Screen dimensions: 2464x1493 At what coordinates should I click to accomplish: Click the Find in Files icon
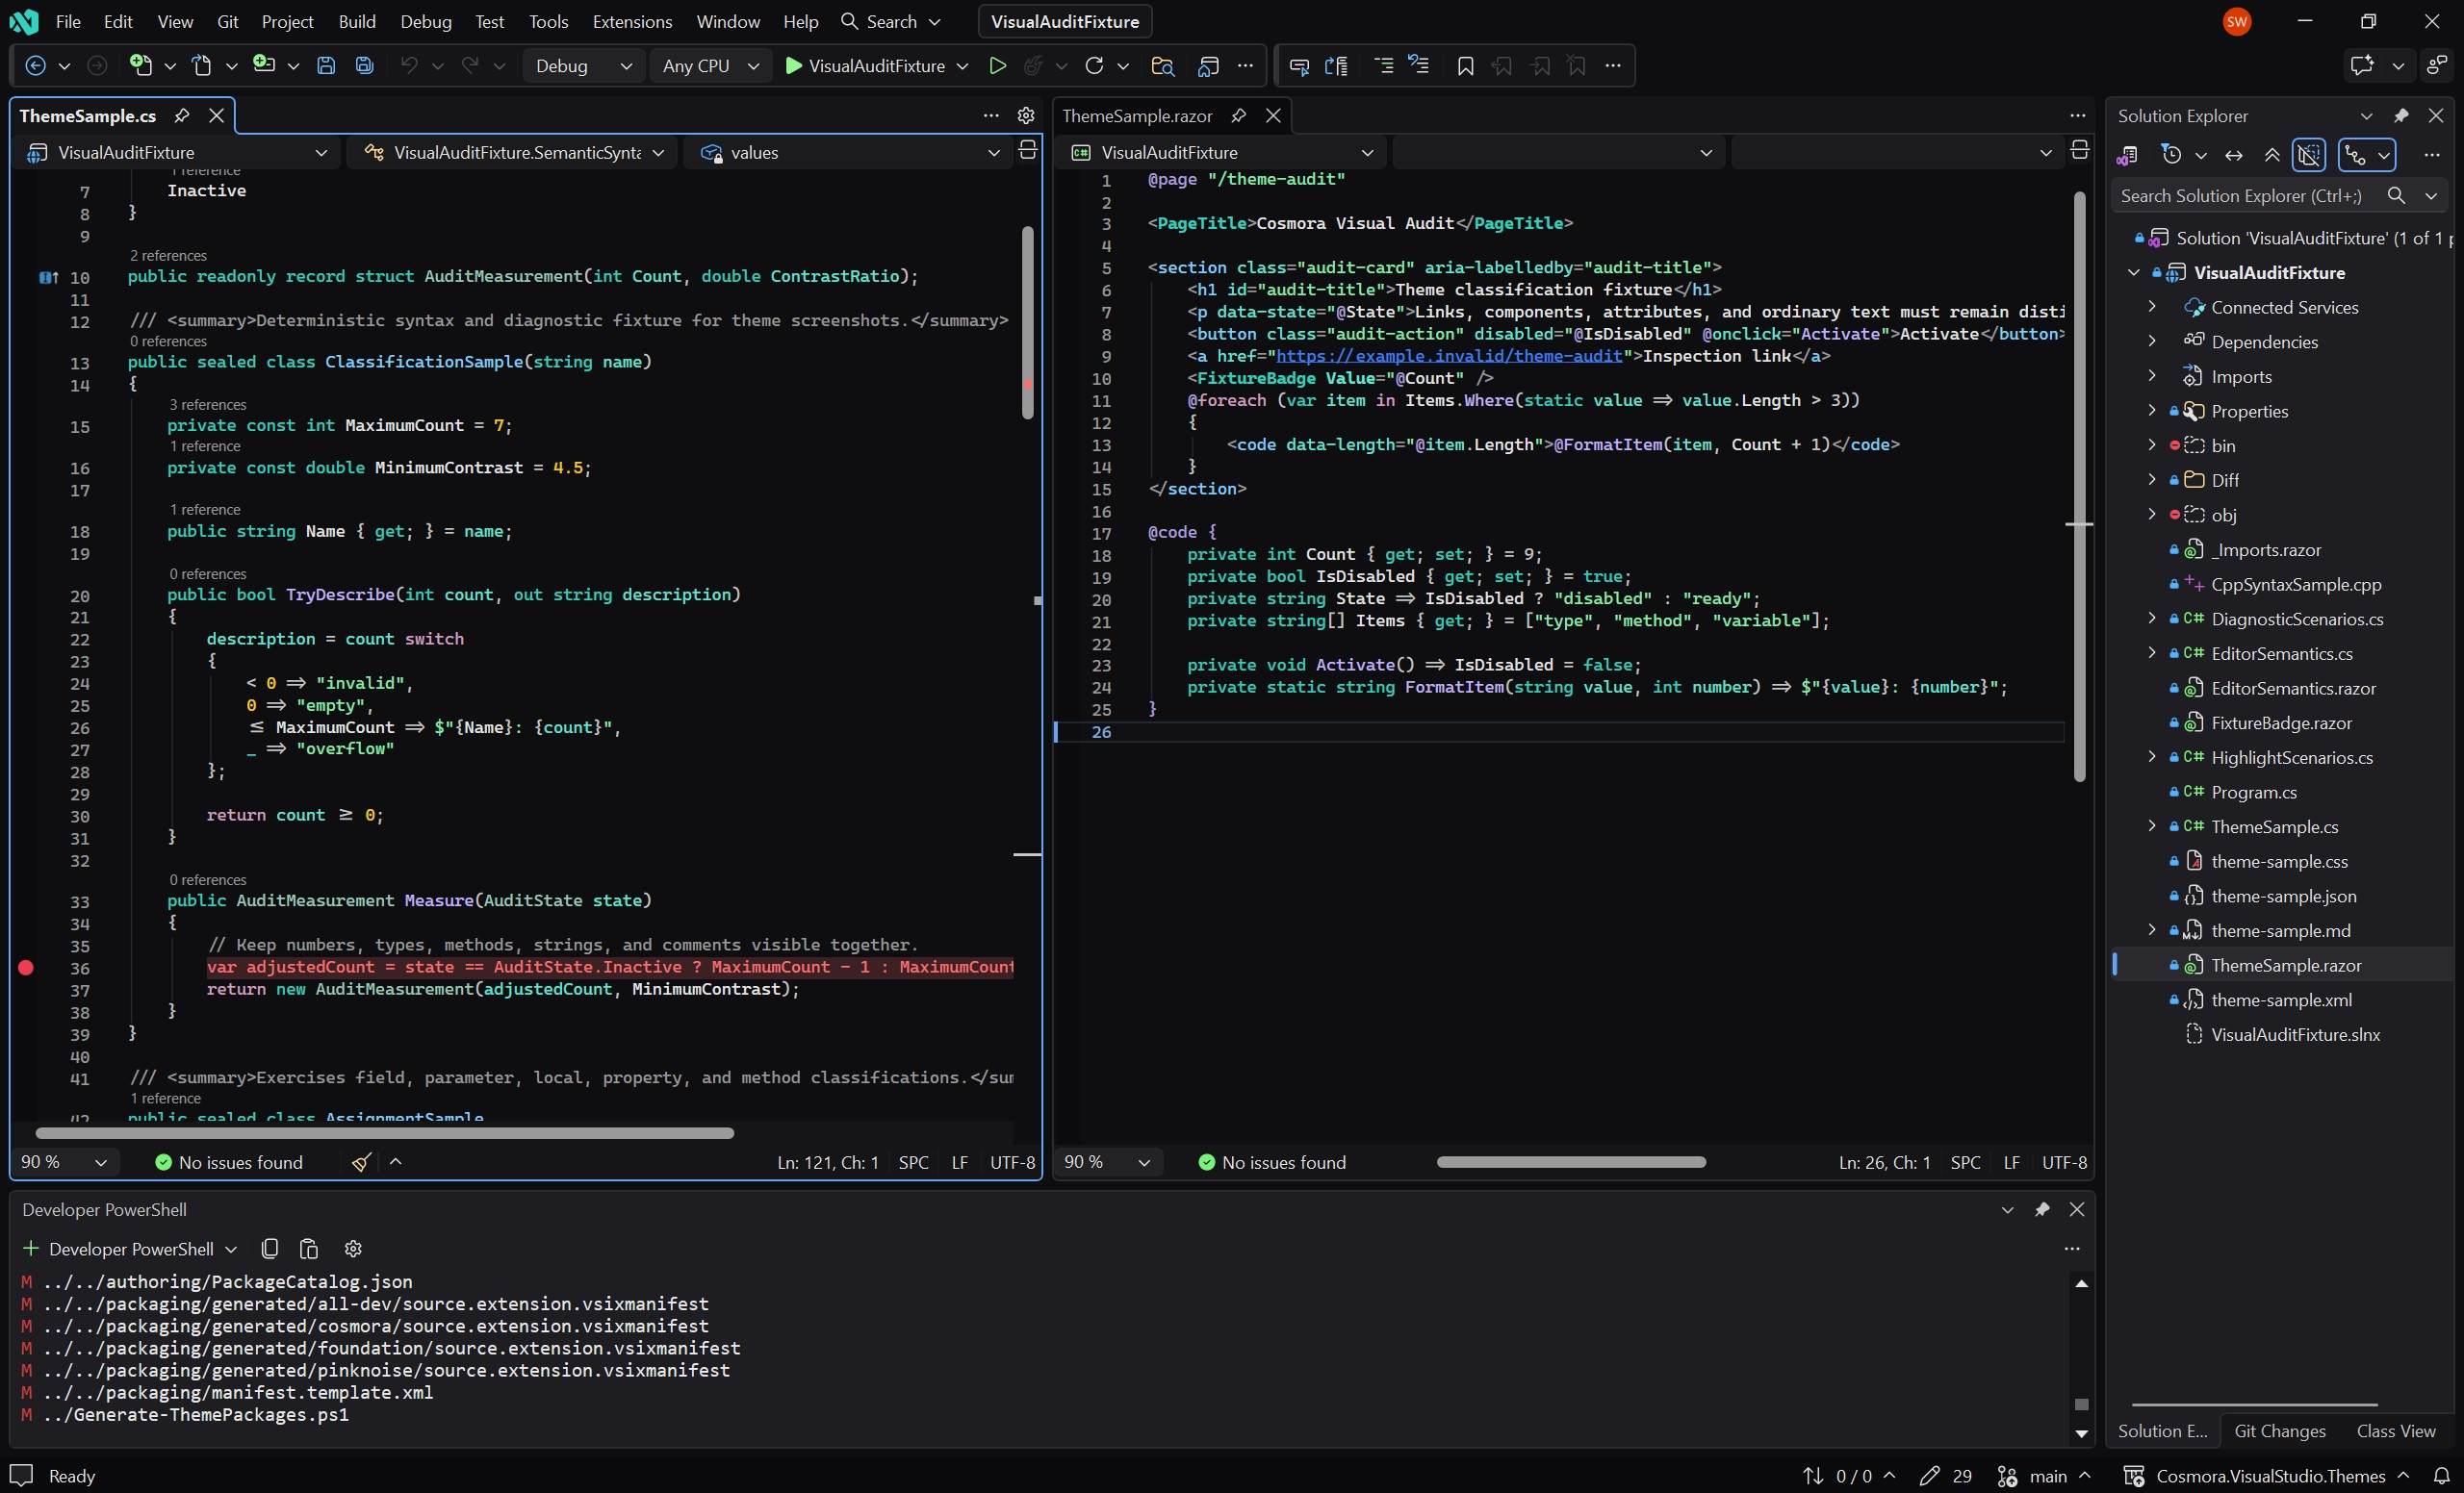pyautogui.click(x=1162, y=66)
